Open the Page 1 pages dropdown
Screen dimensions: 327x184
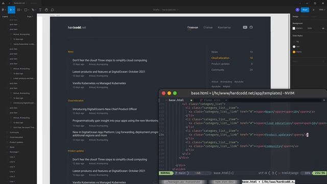30,16
